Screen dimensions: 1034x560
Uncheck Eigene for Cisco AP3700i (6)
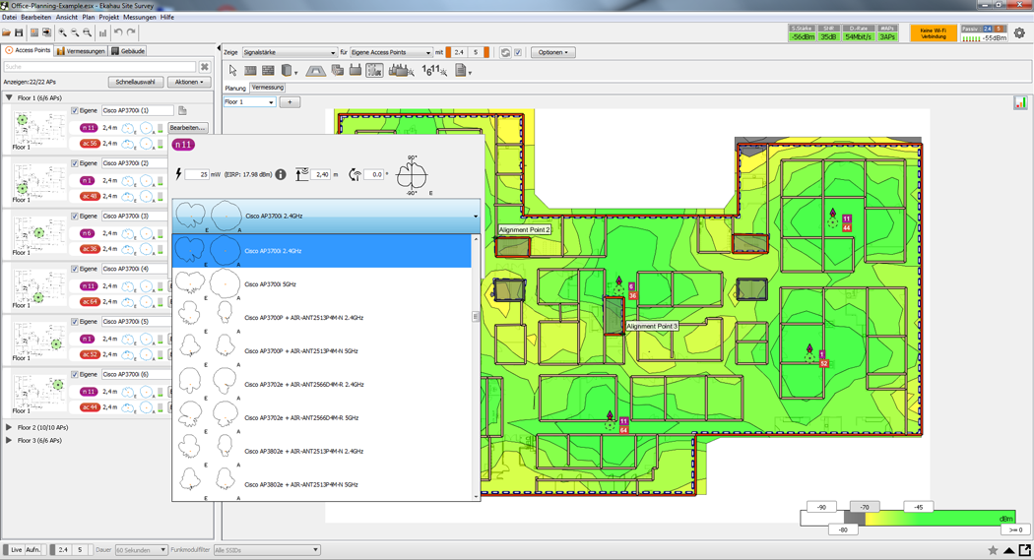75,374
